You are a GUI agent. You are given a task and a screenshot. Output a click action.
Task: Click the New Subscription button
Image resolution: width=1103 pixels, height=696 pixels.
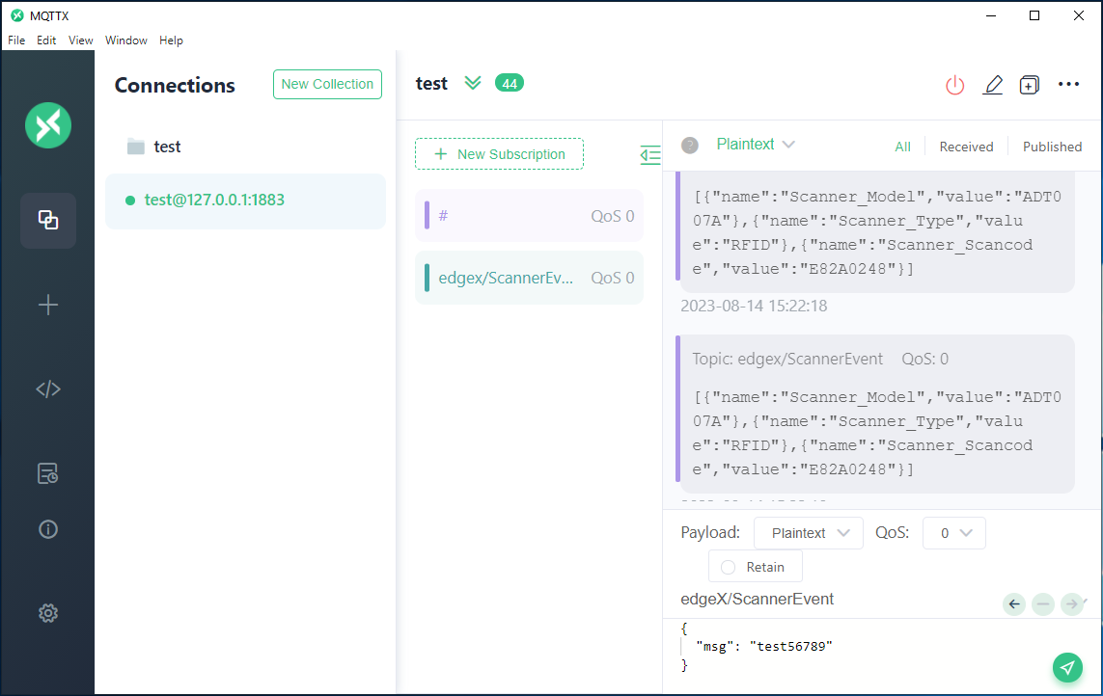coord(499,154)
